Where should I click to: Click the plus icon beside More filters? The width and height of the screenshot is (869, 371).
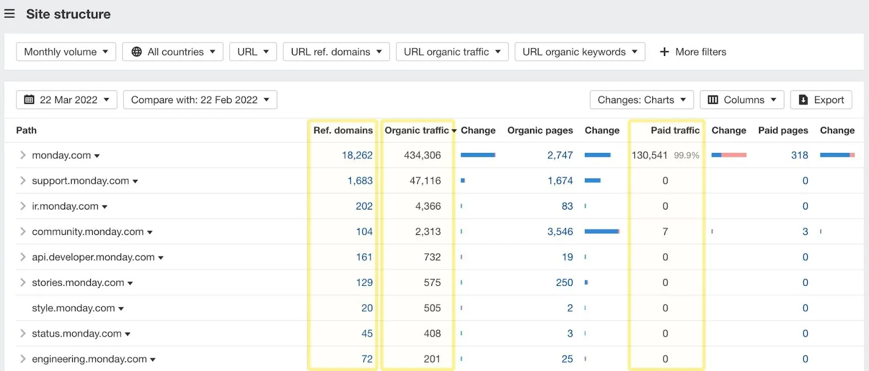(x=664, y=52)
